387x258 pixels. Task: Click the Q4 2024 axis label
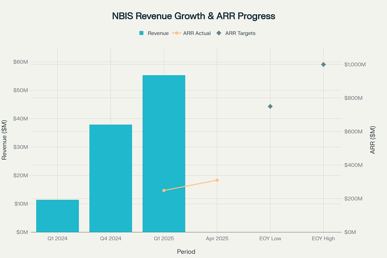point(111,238)
